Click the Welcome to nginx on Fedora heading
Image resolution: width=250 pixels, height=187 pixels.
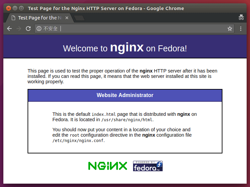125,48
